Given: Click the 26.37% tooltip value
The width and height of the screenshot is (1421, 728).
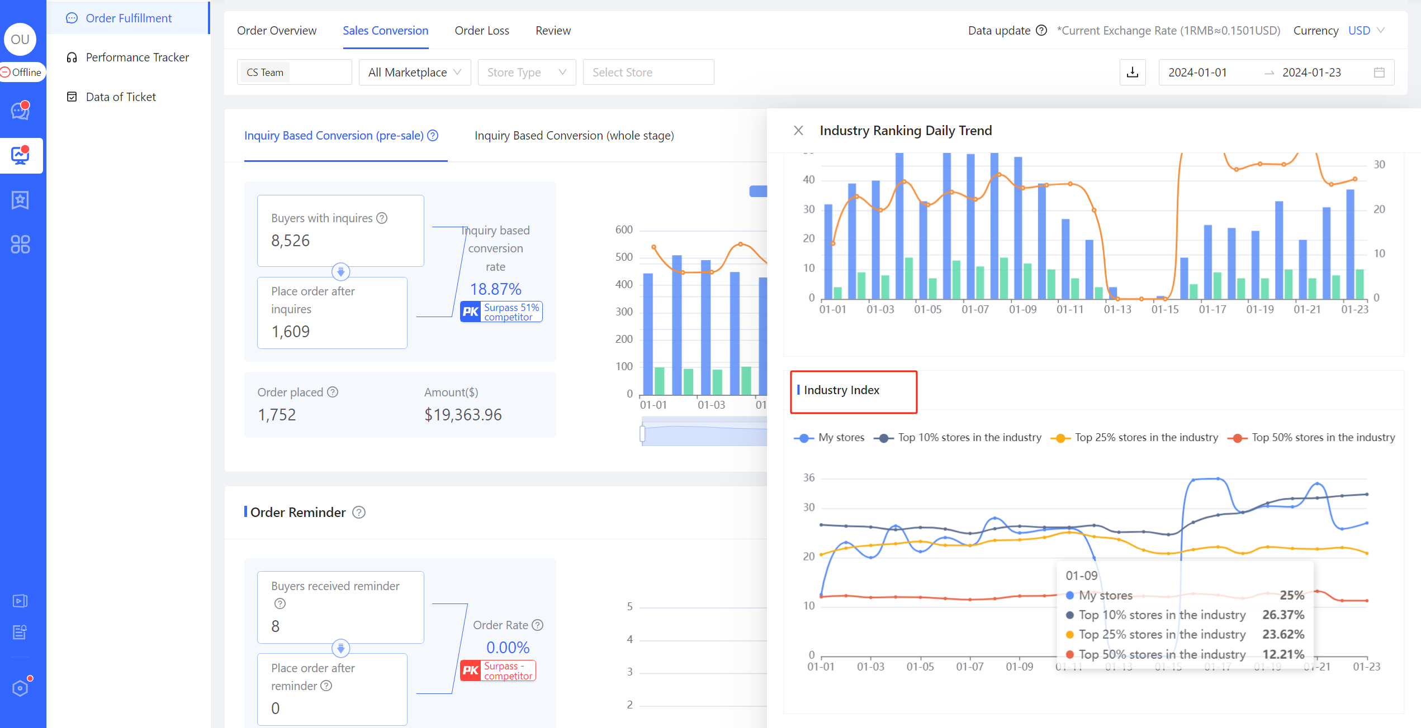Looking at the screenshot, I should tap(1283, 615).
